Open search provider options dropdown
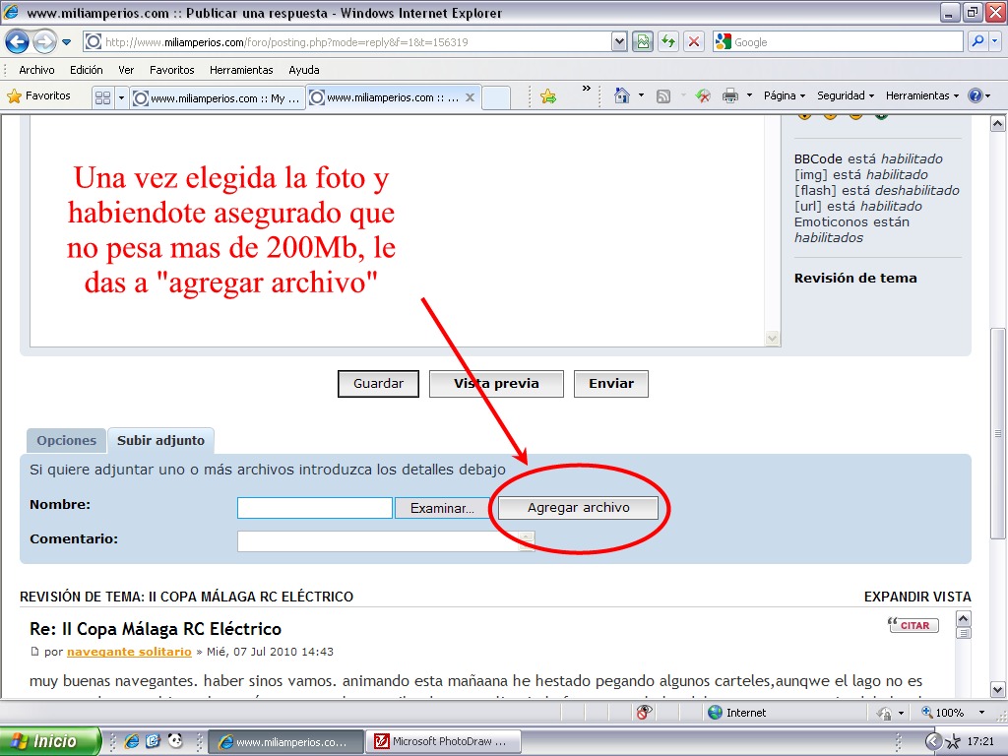The width and height of the screenshot is (1008, 756). (994, 42)
